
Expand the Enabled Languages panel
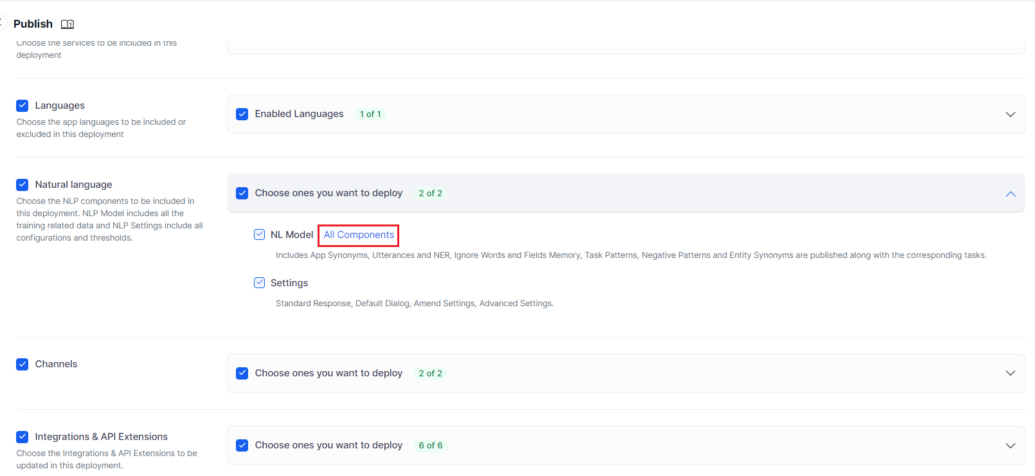coord(1010,114)
